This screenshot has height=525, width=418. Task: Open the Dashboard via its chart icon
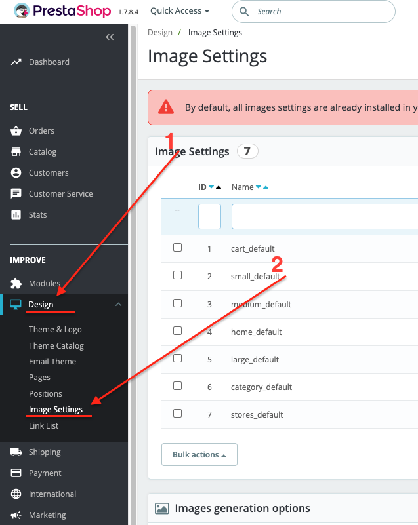pyautogui.click(x=16, y=62)
